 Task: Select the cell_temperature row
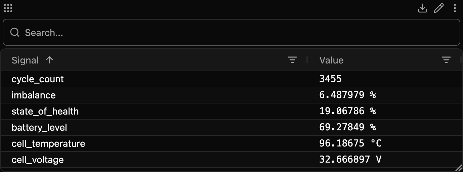tap(231, 143)
